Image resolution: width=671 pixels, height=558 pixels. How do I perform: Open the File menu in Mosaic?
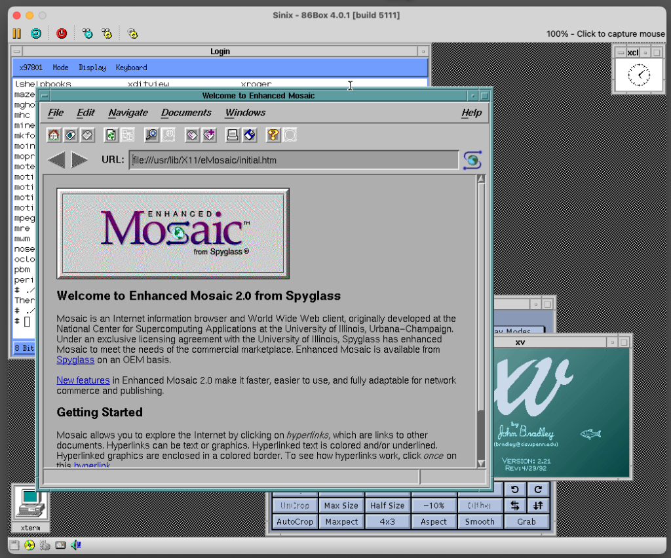coord(56,113)
